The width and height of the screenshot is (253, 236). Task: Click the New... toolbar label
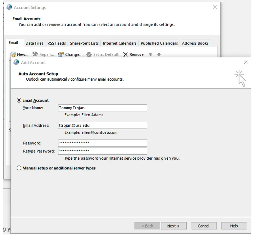coord(23,55)
